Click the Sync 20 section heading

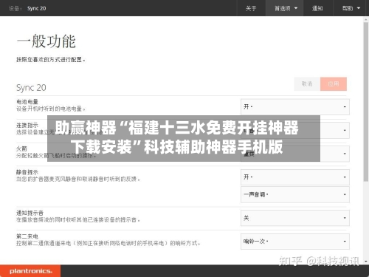(x=31, y=88)
